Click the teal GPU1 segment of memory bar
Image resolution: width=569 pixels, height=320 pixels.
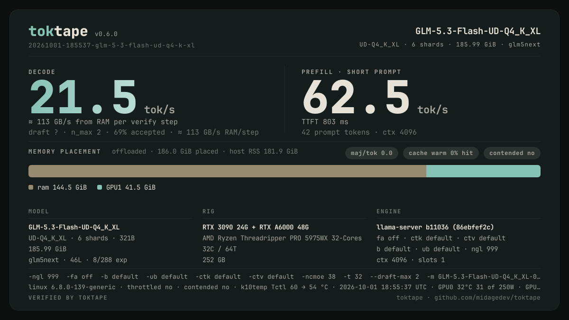[x=483, y=171]
